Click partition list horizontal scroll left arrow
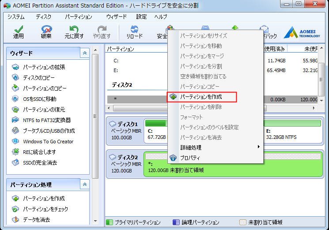Viewport: 329px width, 230px height. (x=109, y=108)
